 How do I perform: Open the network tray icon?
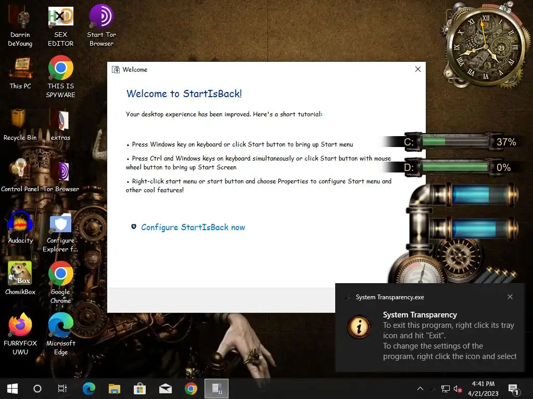(x=446, y=389)
